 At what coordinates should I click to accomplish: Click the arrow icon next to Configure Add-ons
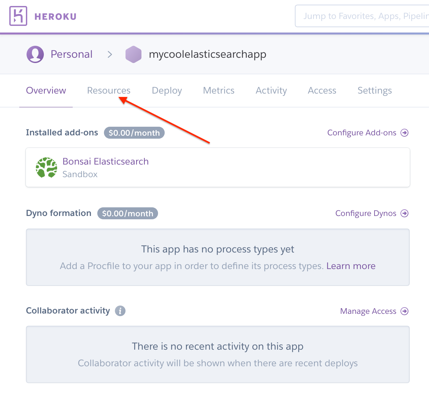click(x=405, y=132)
